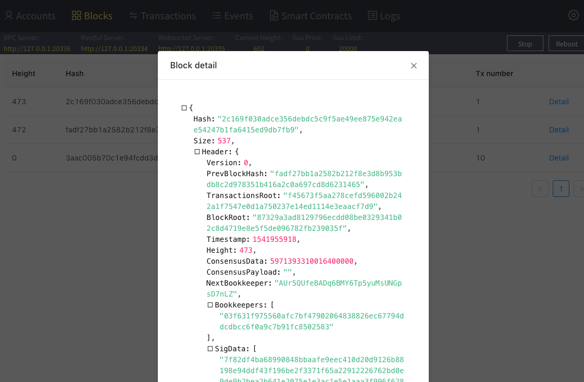Click the Blocks grid icon
Screen dimensions: 584x382
pyautogui.click(x=77, y=16)
